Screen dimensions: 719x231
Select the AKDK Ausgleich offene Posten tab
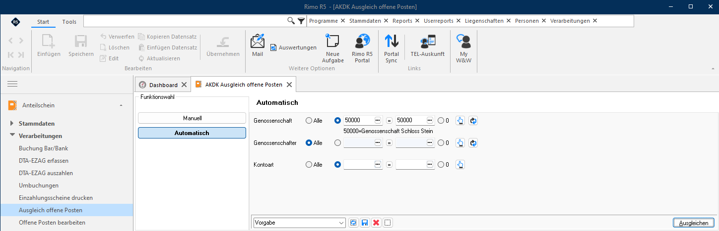244,85
